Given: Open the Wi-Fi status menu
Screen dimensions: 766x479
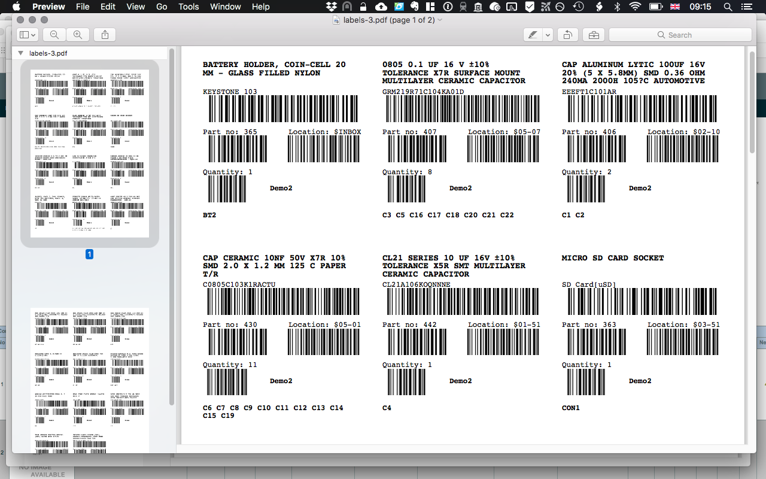Looking at the screenshot, I should tap(636, 7).
